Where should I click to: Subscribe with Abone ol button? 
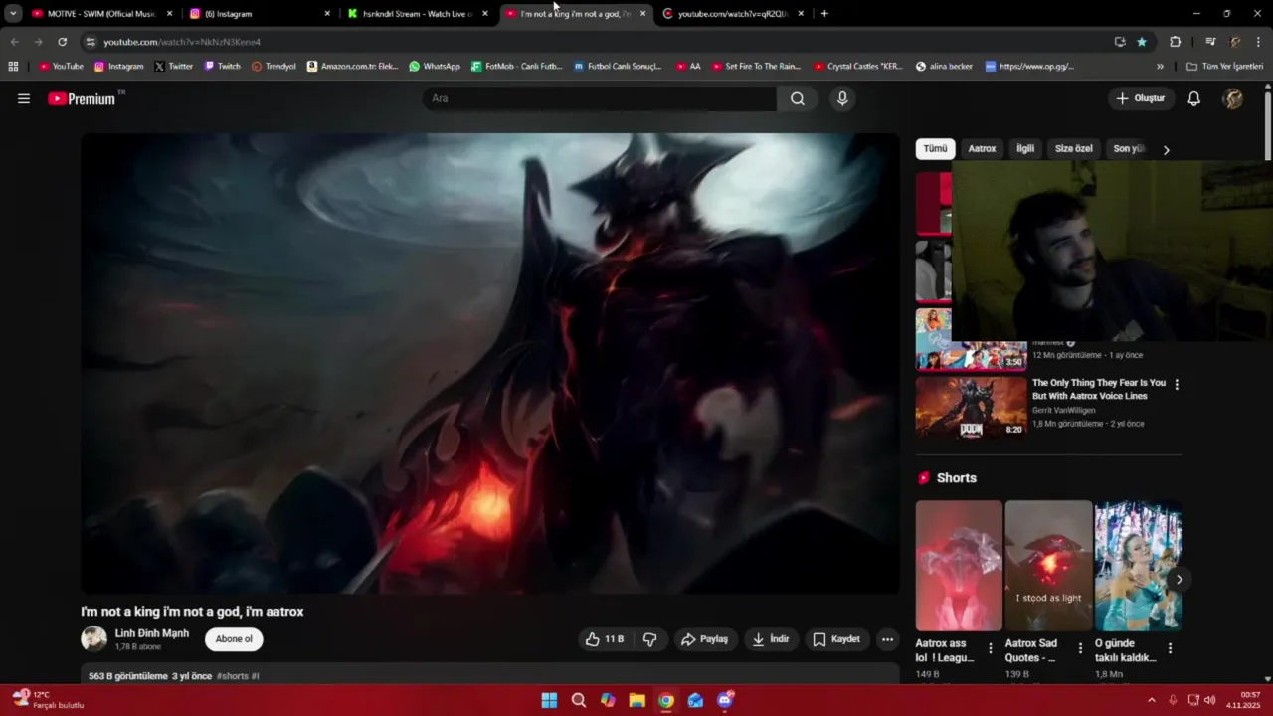[x=234, y=639]
